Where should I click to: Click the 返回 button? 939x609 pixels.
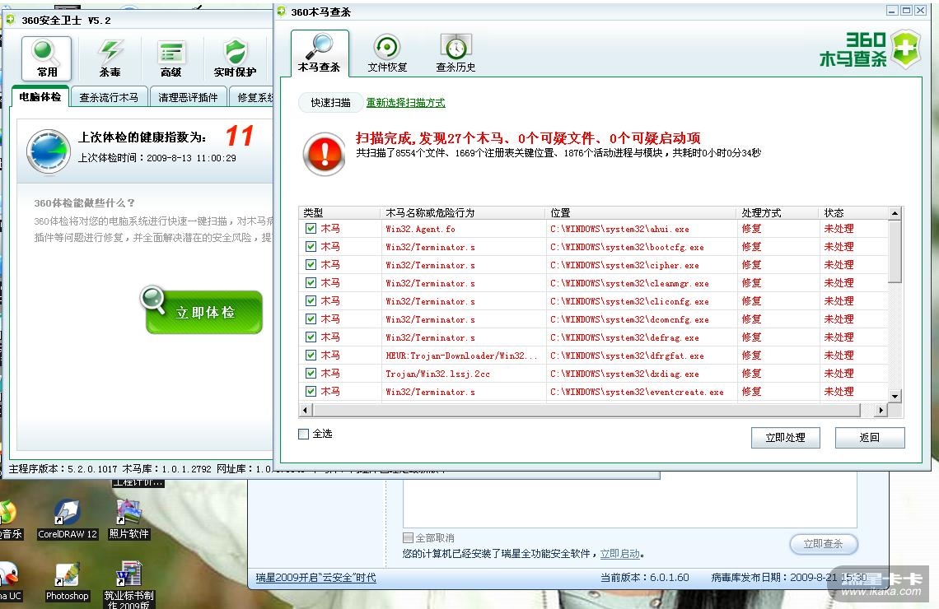click(870, 437)
